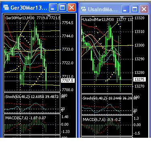
Task: Click the -1.5 MACD scale value in UsaInd
Action: (x=137, y=133)
